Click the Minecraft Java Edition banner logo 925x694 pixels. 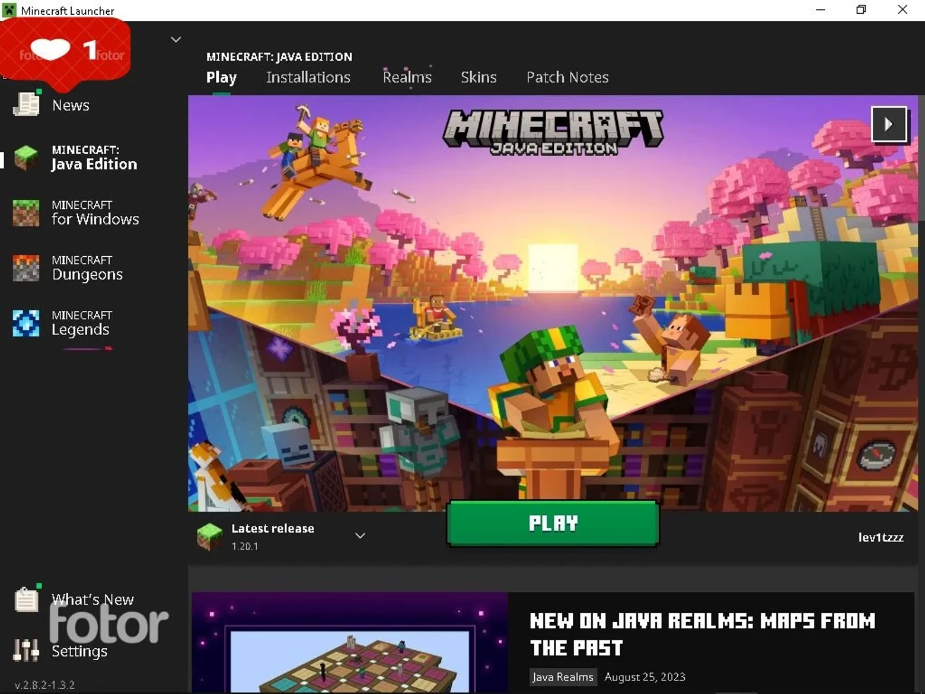tap(553, 132)
